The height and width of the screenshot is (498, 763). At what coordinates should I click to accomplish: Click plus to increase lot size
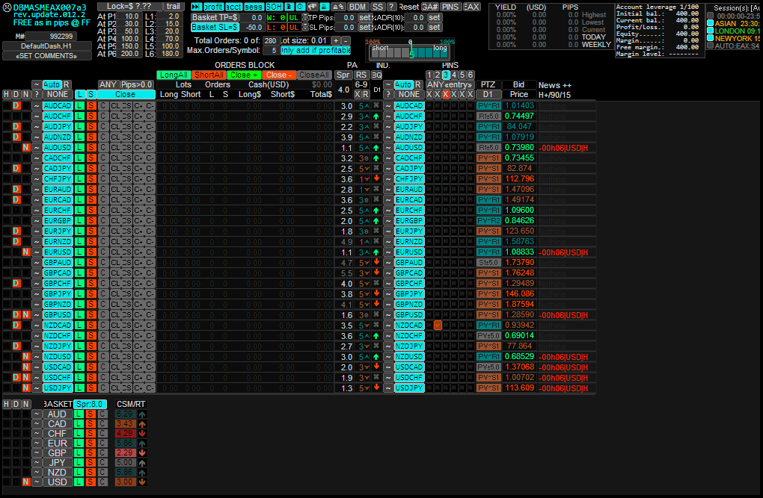pos(336,41)
